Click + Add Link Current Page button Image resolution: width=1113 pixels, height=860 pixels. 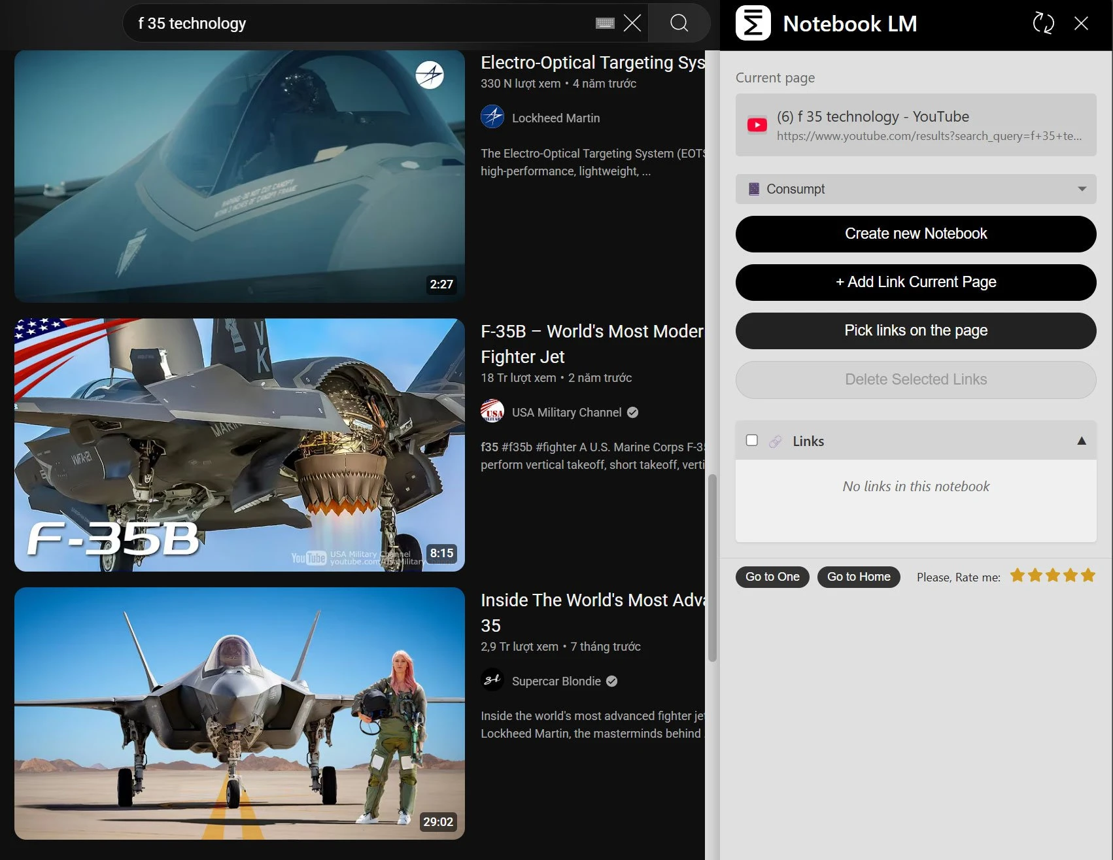tap(916, 282)
